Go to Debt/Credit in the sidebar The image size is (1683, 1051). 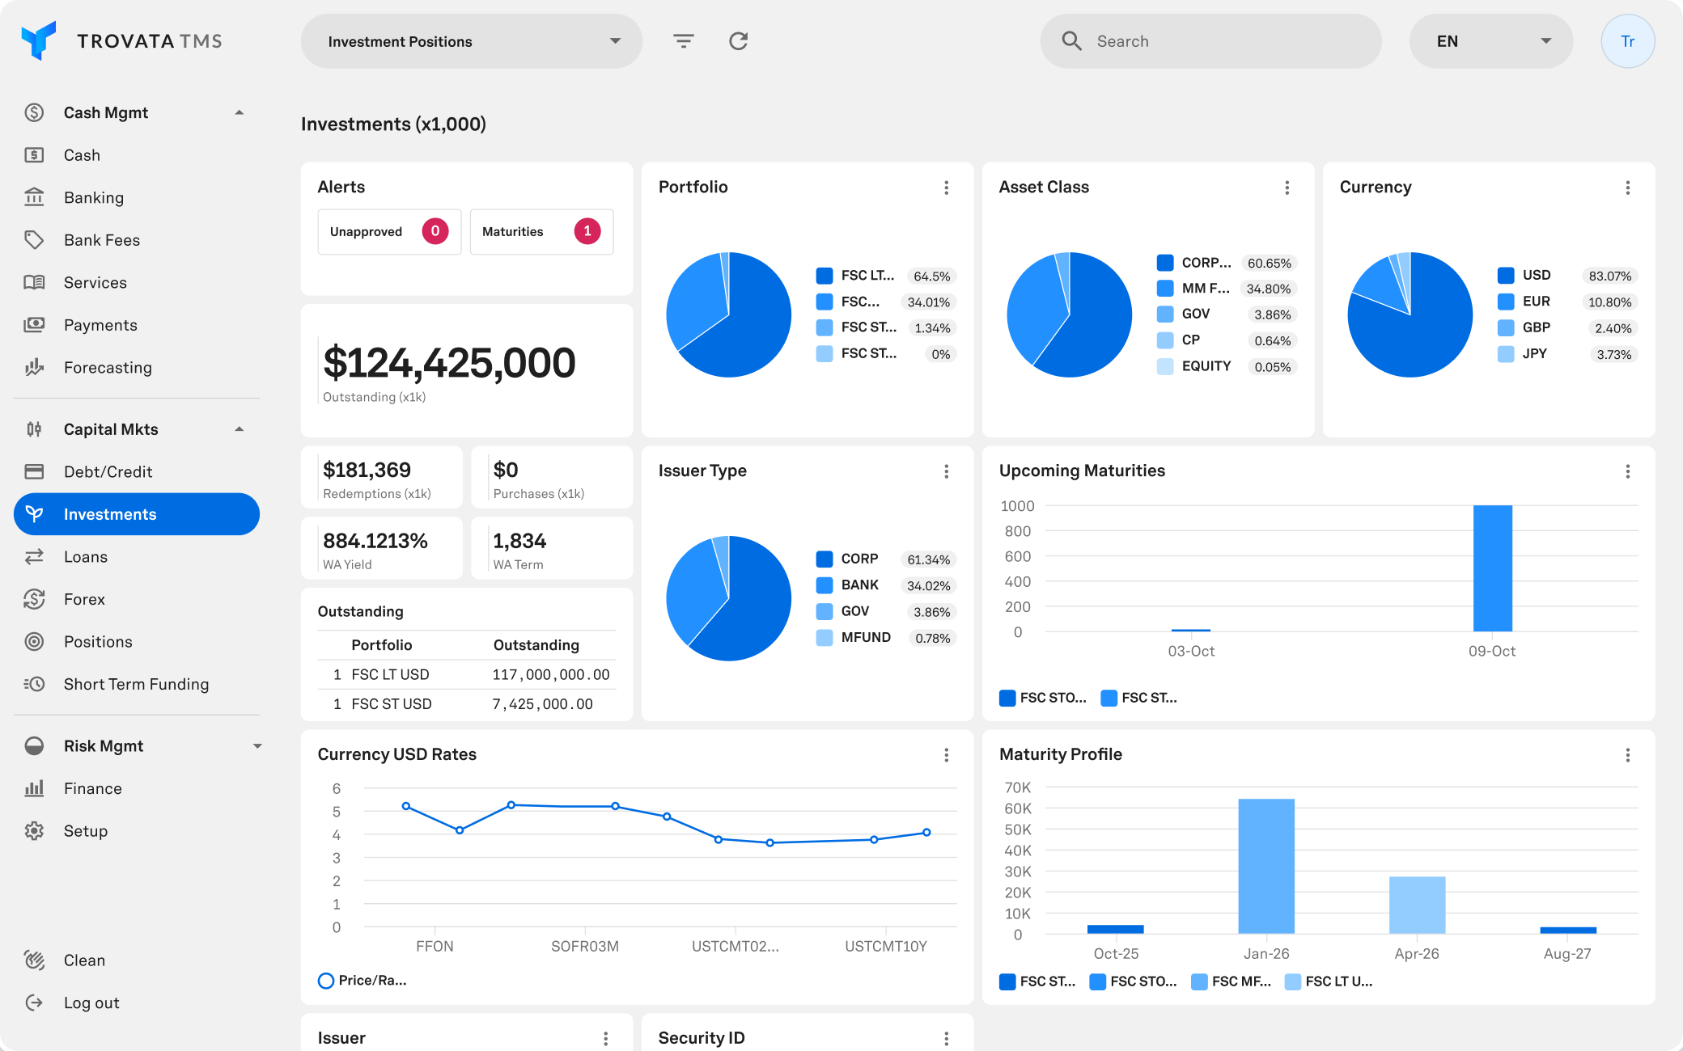click(108, 472)
